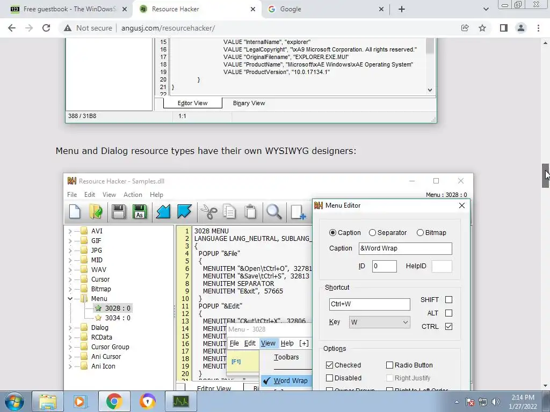
Task: Collapse the Menu tree folder
Action: tap(70, 298)
